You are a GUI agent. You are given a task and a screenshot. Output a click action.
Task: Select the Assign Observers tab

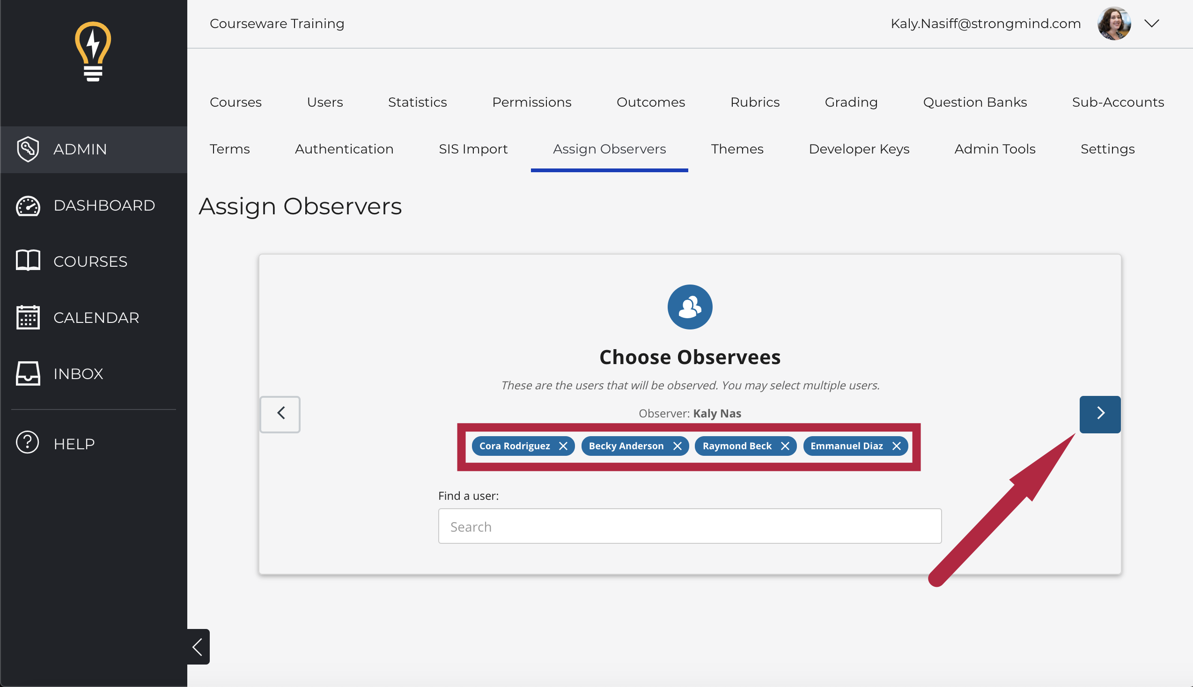click(x=609, y=149)
